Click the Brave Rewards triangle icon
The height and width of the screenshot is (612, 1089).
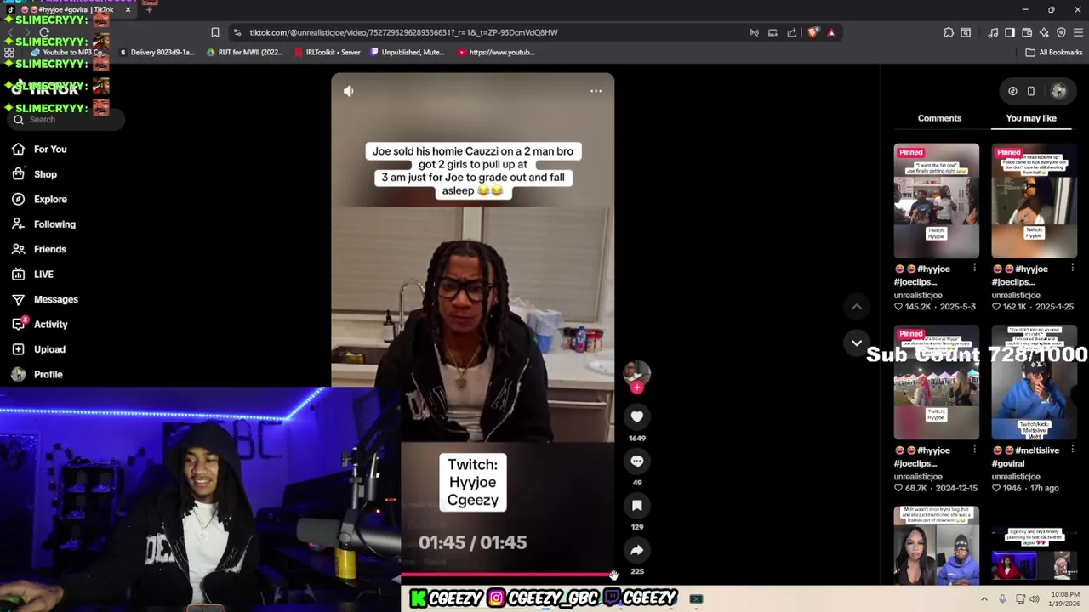click(831, 32)
